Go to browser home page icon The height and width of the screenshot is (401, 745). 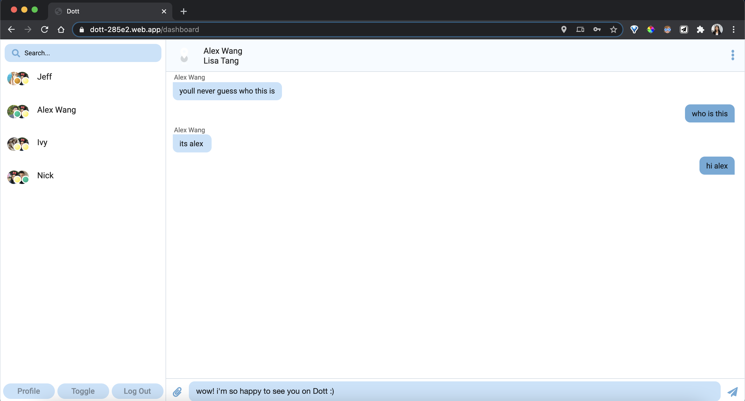click(61, 29)
